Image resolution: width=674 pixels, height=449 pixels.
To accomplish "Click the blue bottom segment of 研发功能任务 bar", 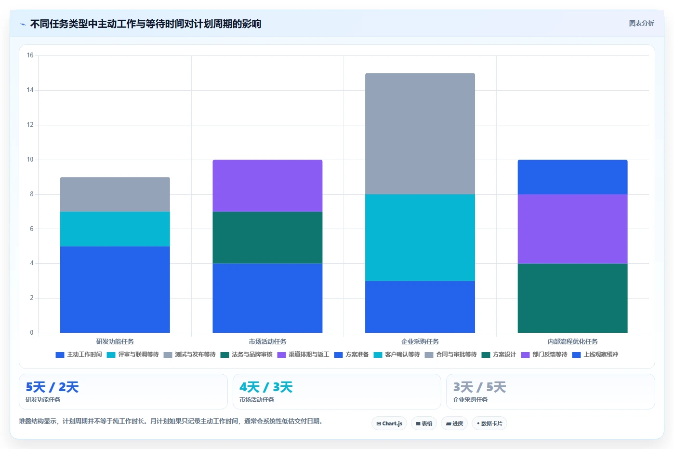I will click(x=115, y=289).
